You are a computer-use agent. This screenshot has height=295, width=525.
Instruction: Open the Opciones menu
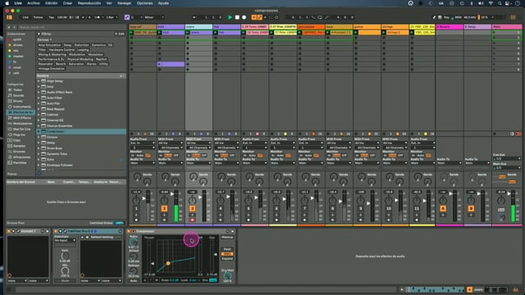[144, 3]
